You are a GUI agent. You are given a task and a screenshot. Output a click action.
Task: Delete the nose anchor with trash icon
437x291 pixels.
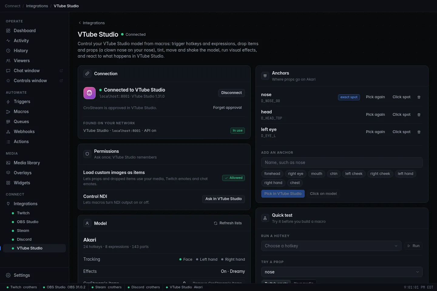419,97
